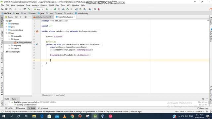Switch to activity_main.xml editor tab
Image resolution: width=212 pixels, height=119 pixels.
[x=43, y=17]
